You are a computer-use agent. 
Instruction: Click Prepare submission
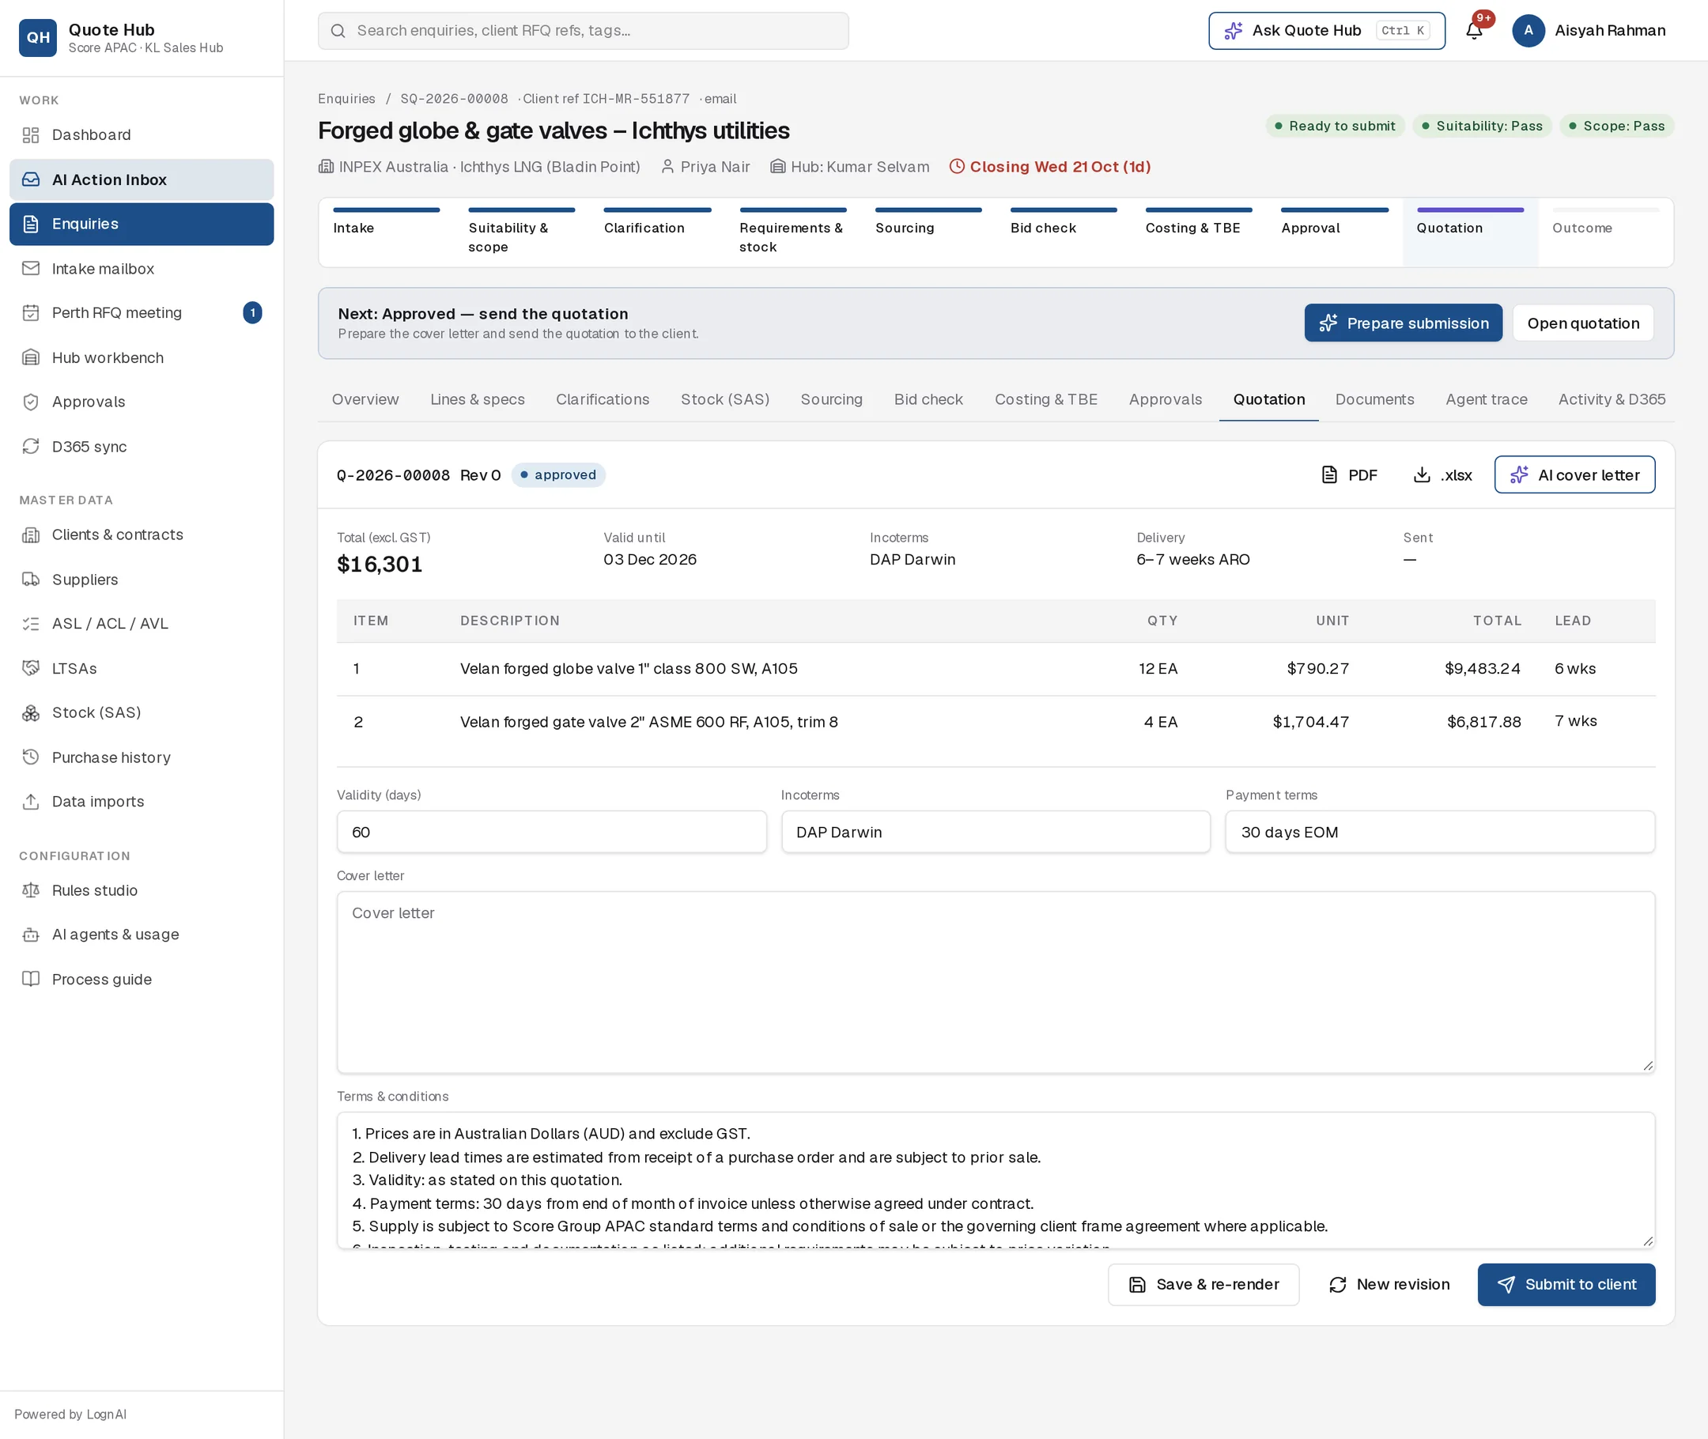pyautogui.click(x=1403, y=323)
